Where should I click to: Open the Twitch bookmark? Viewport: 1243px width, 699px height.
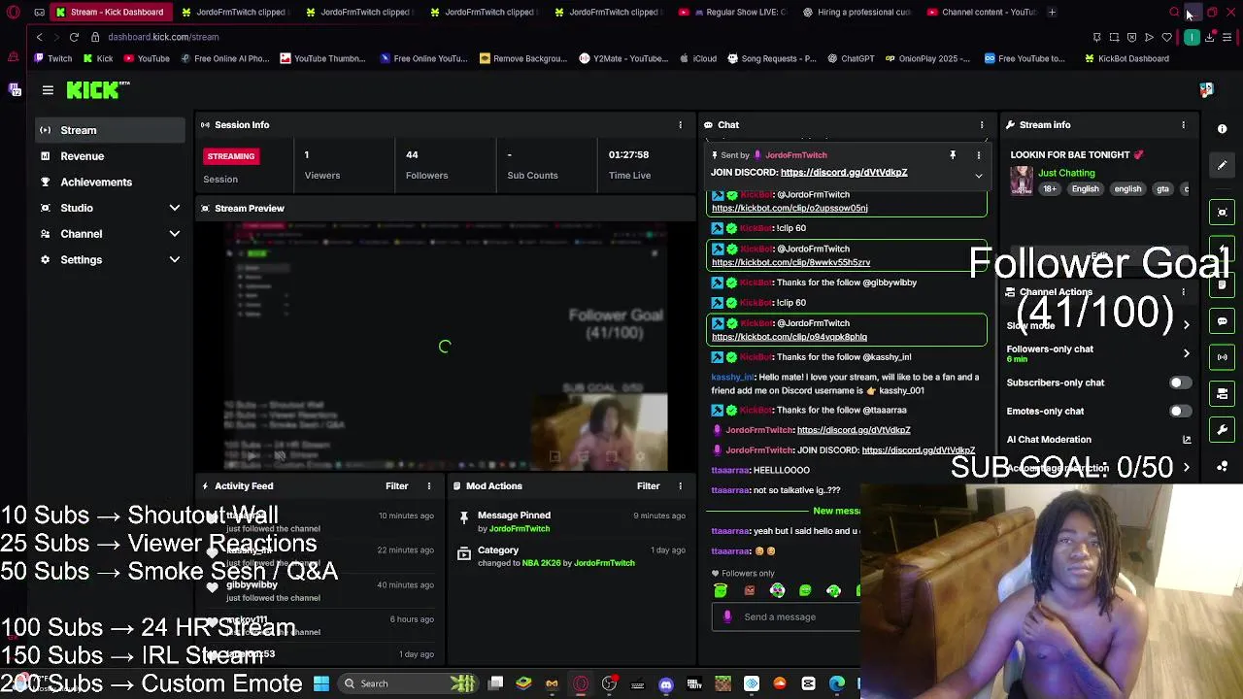pyautogui.click(x=53, y=58)
